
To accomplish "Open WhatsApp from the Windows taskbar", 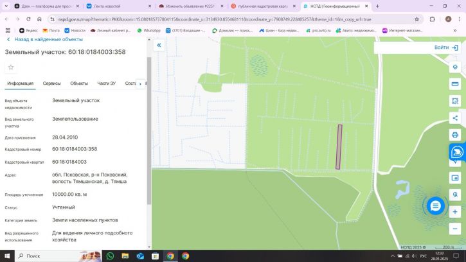I will tap(110, 256).
